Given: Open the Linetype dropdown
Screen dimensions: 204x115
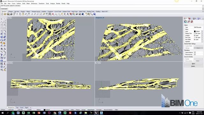Looking at the screenshot, I should tap(202, 35).
